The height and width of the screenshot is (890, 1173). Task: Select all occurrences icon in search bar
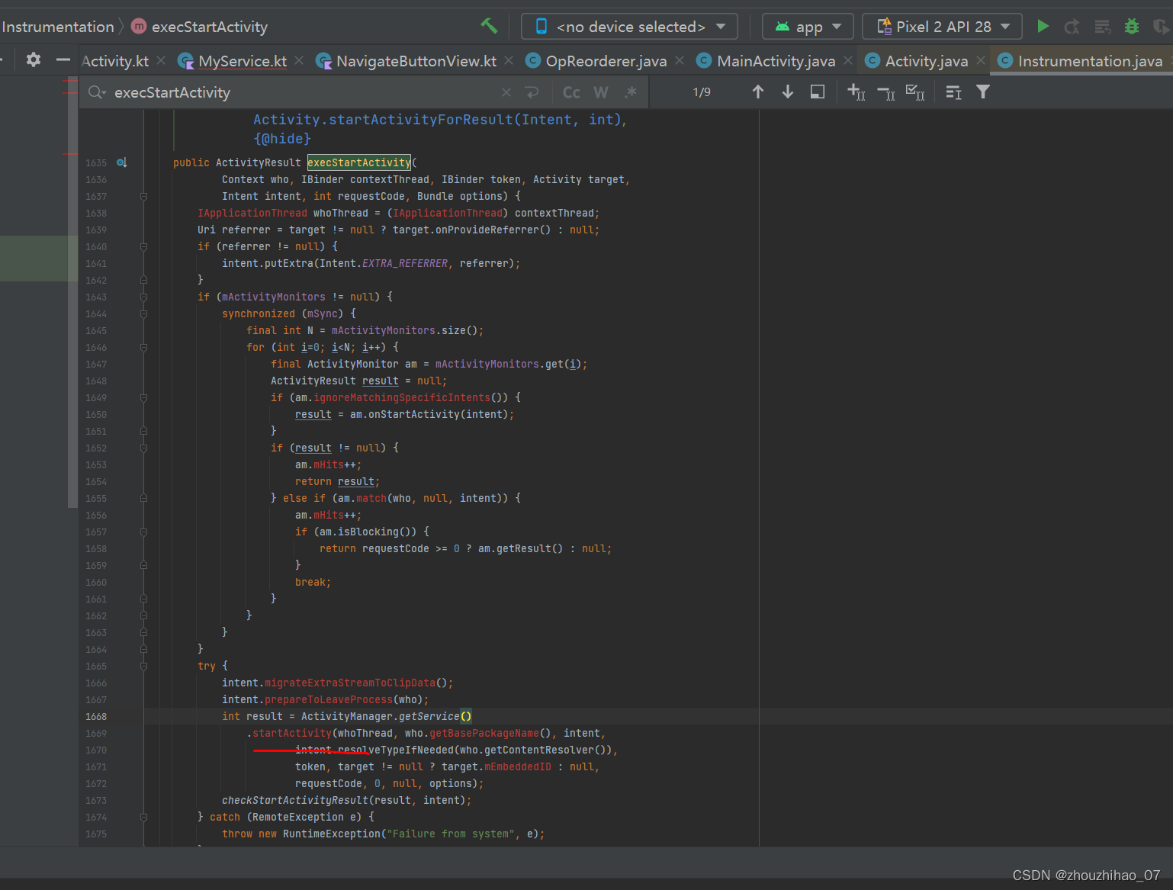915,92
